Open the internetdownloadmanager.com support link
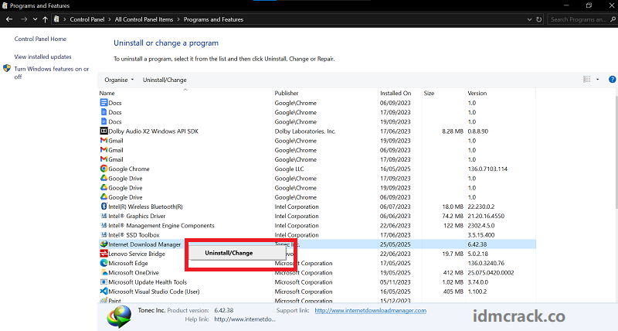 [x=371, y=310]
